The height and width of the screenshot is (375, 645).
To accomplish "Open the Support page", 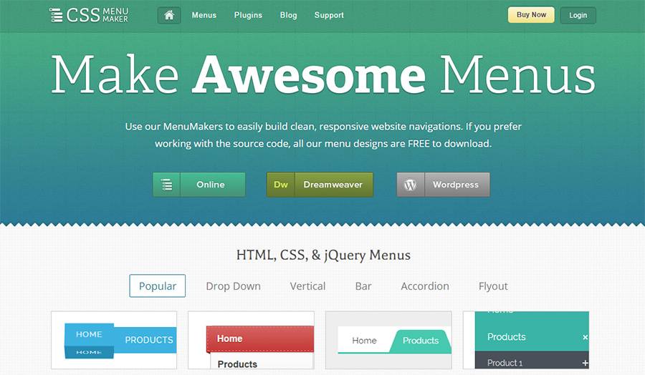I will pos(329,15).
